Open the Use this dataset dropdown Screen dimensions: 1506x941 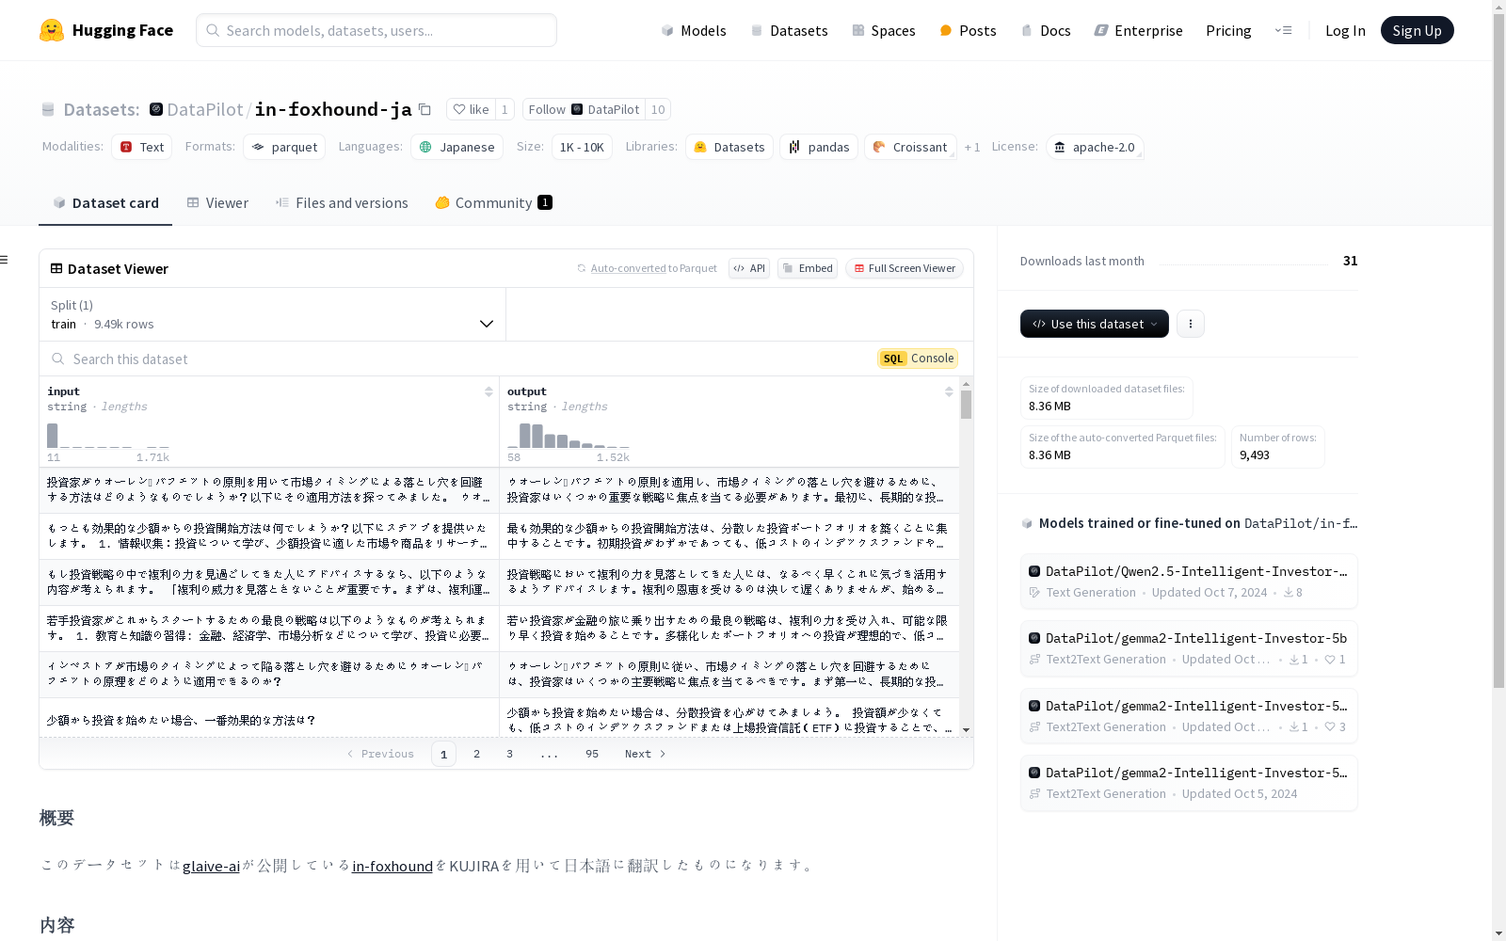tap(1095, 324)
